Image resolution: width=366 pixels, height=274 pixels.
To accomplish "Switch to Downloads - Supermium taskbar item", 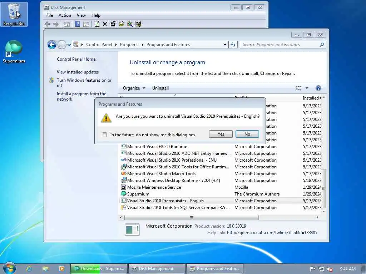I will pyautogui.click(x=99, y=269).
